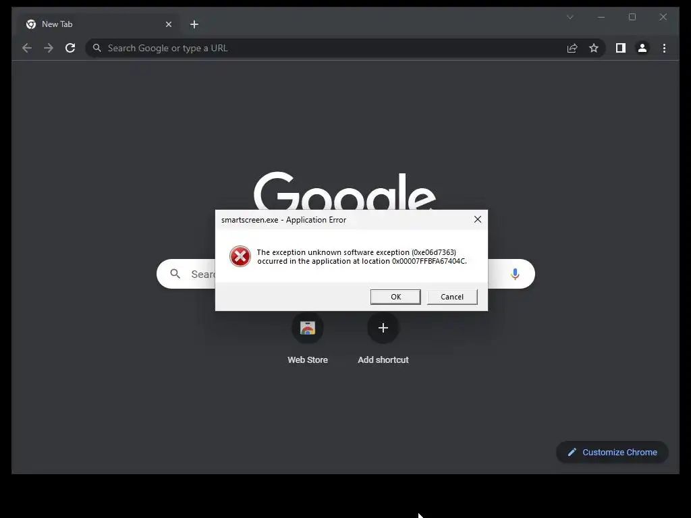Select the New Tab tab

(97, 24)
